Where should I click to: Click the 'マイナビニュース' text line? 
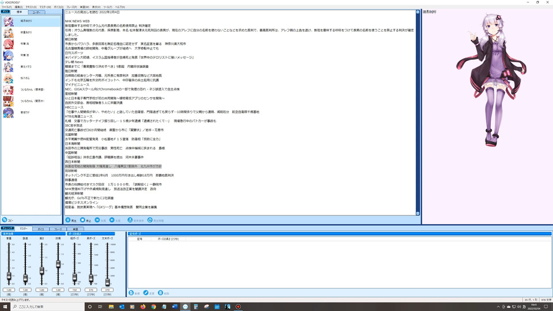(x=77, y=85)
